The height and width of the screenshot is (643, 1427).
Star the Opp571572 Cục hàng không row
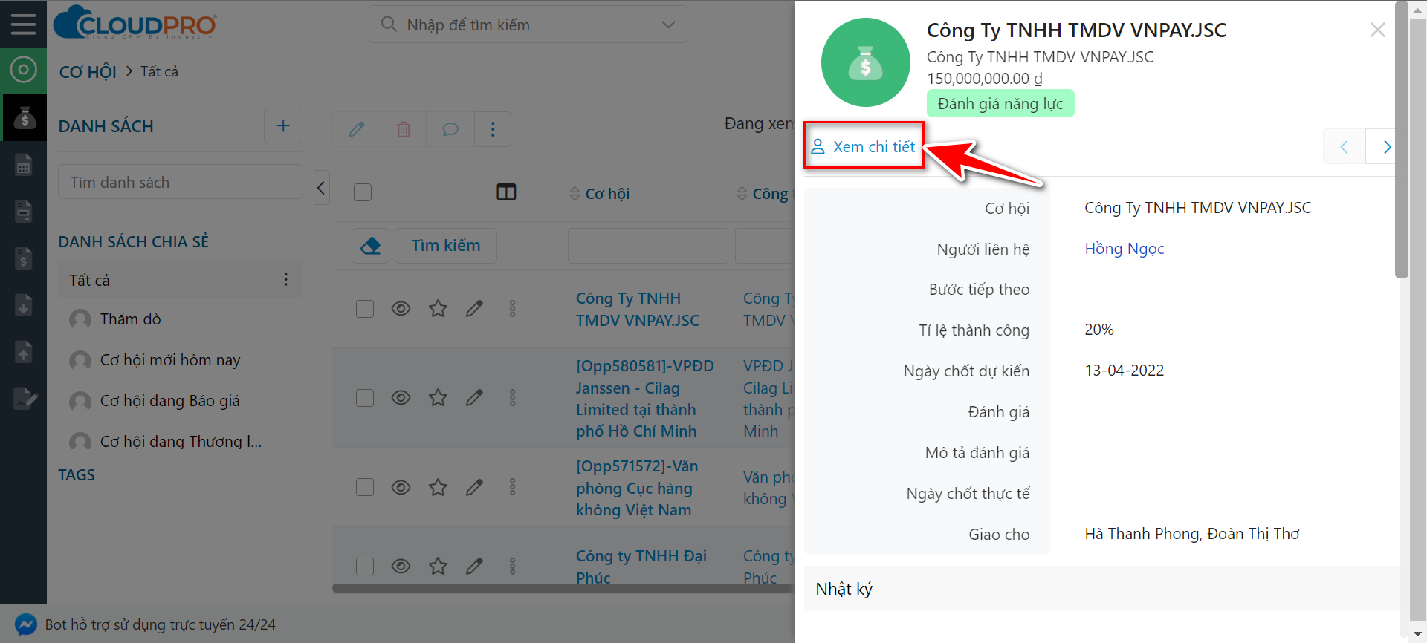438,487
